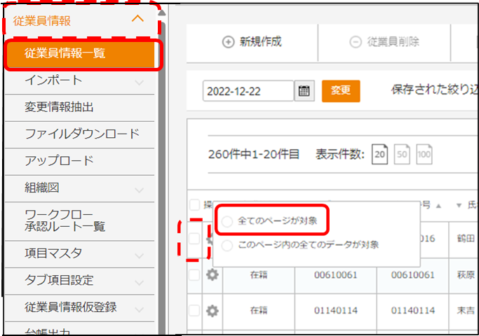Click the plus icon for 新規作成
The height and width of the screenshot is (336, 479).
point(227,42)
